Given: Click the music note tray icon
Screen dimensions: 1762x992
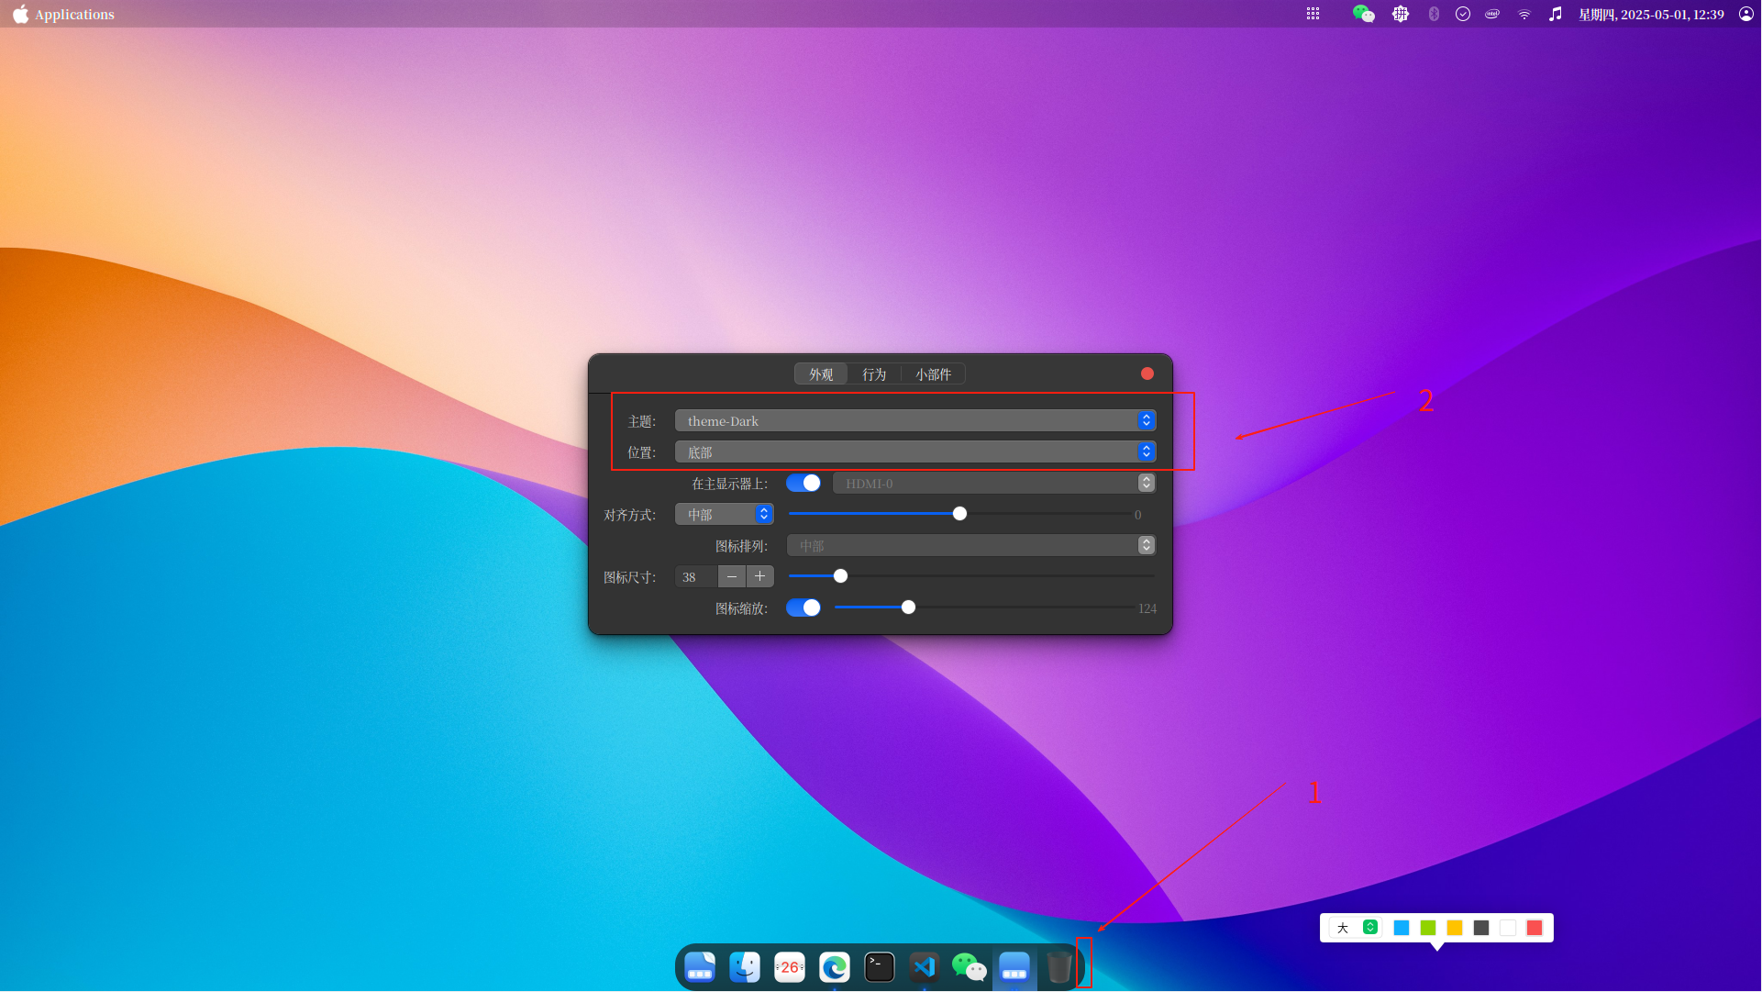Looking at the screenshot, I should point(1556,14).
